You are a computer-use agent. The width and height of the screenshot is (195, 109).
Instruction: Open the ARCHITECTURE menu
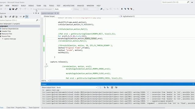pos(69,5)
